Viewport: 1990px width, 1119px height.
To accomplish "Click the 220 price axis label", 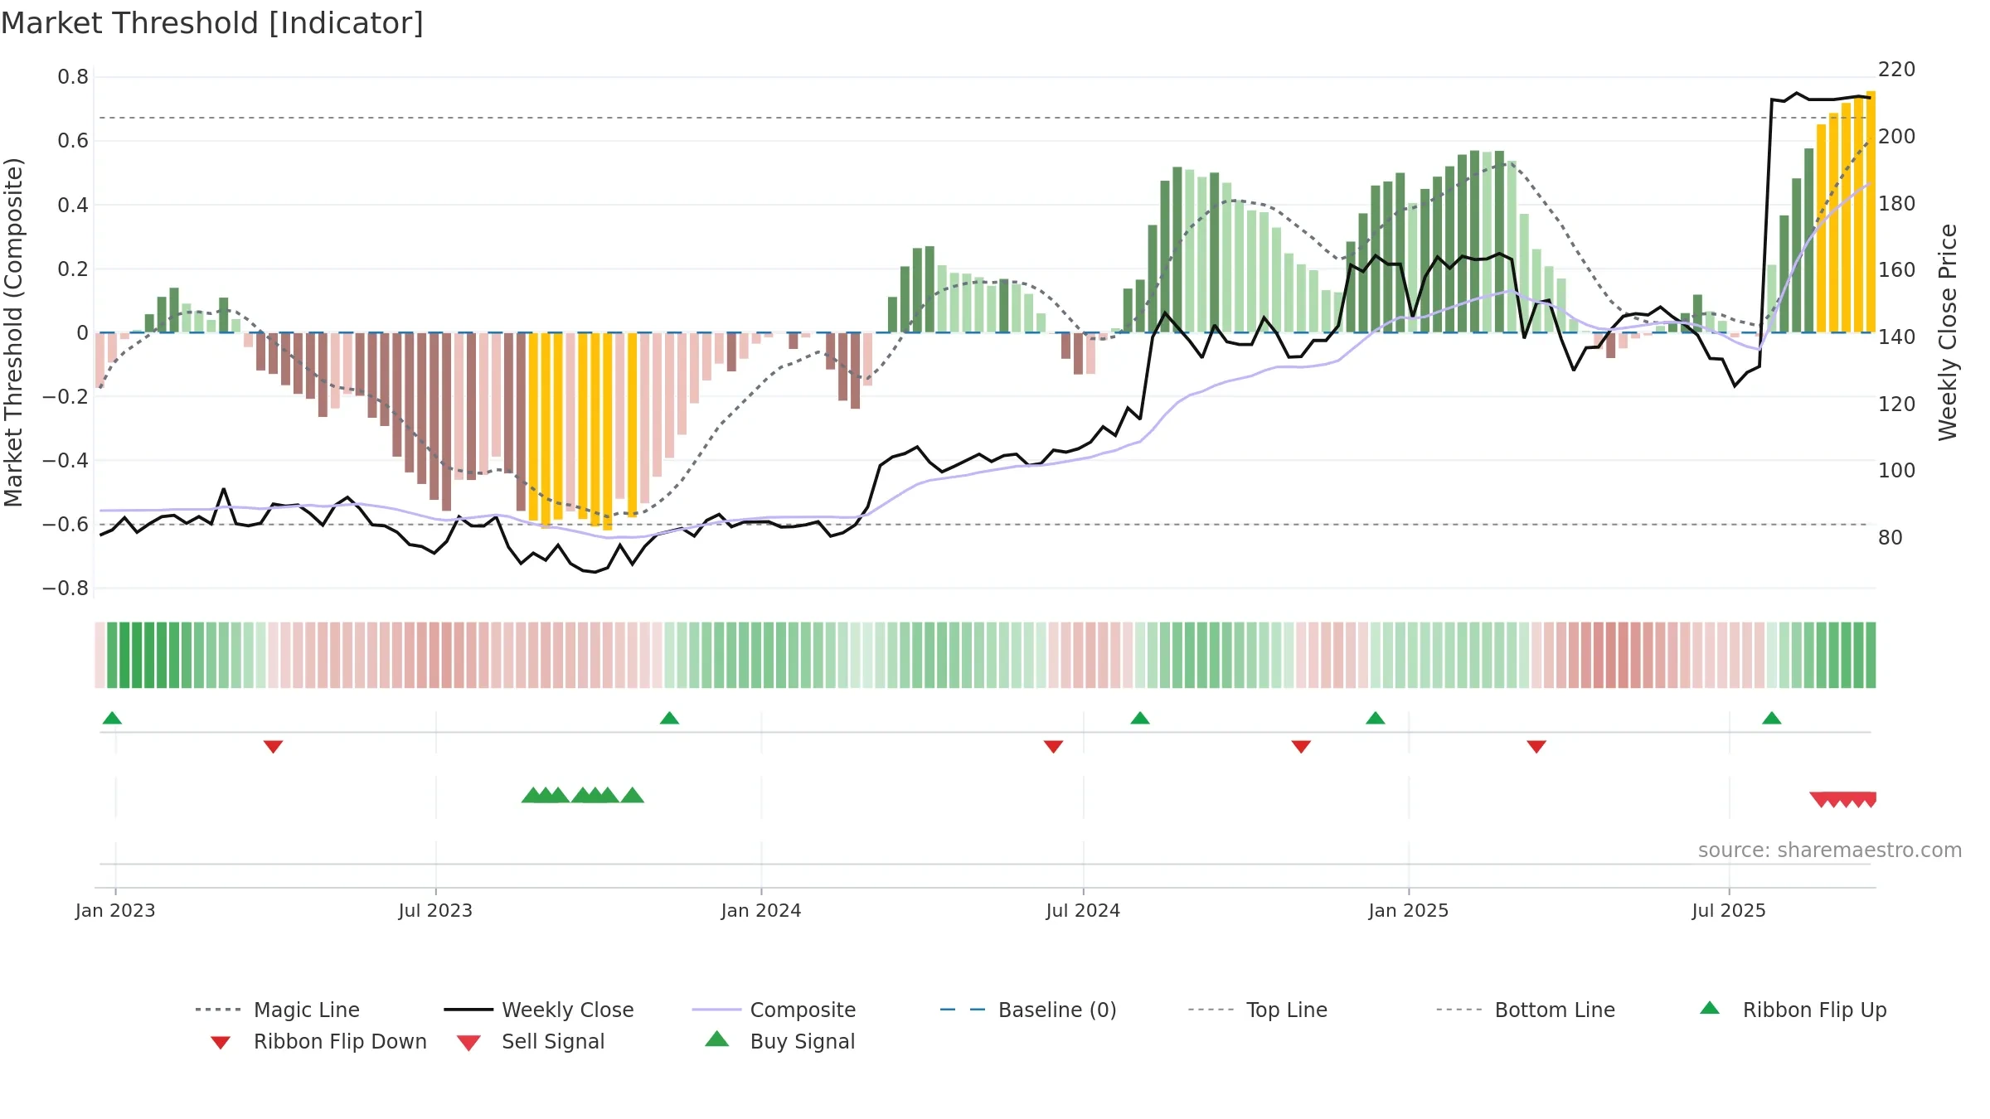I will coord(1897,70).
